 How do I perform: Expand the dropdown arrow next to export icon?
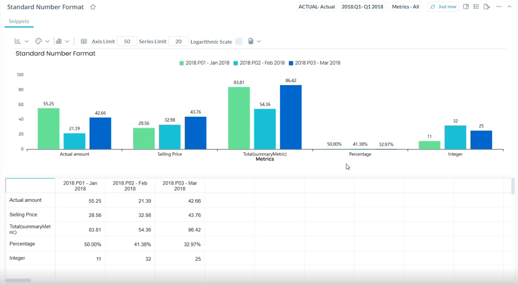pyautogui.click(x=259, y=41)
